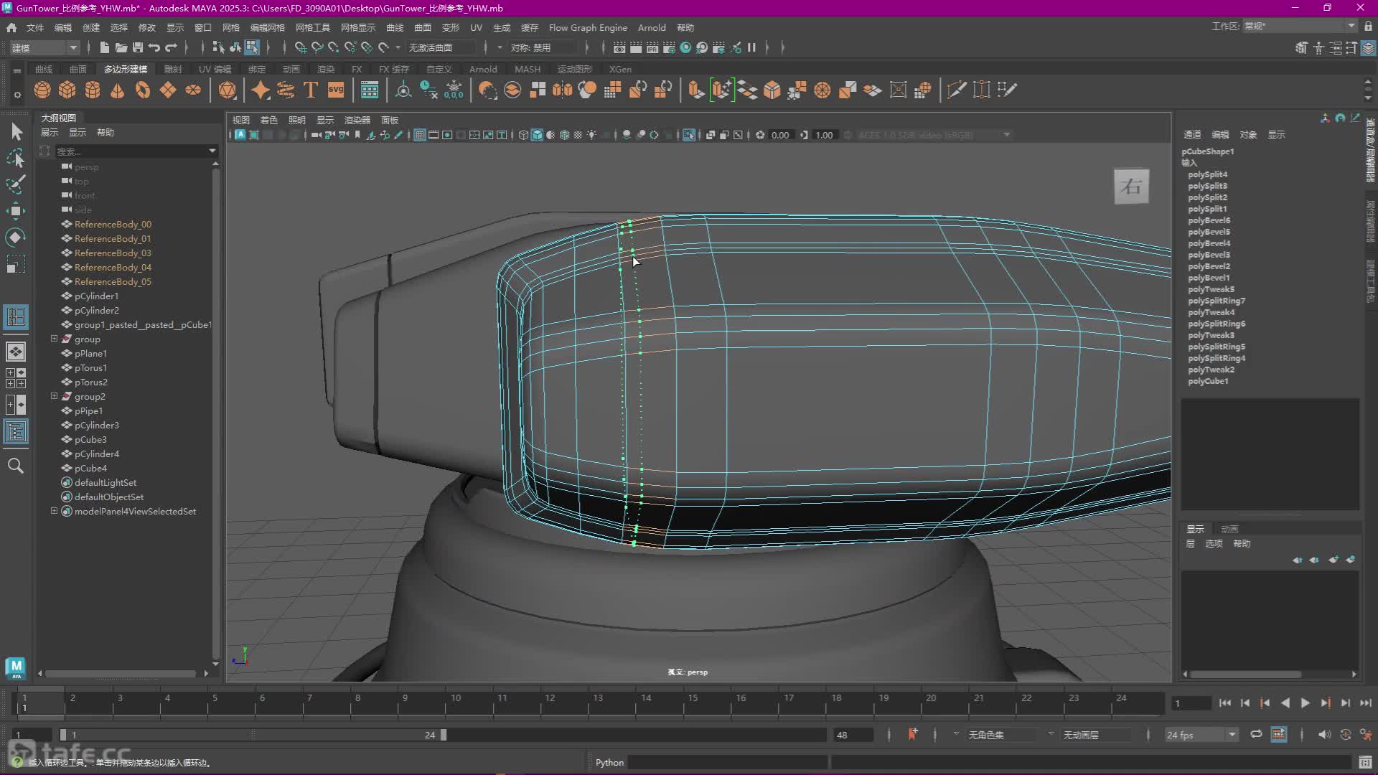Click the Python command input field
The height and width of the screenshot is (775, 1378).
pos(728,762)
